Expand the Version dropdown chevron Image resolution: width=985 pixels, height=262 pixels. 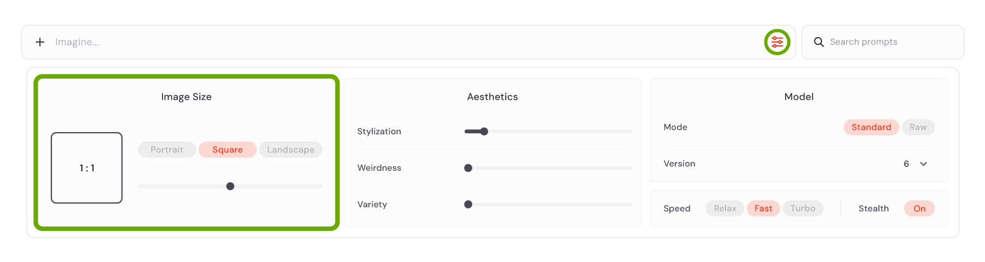click(923, 164)
